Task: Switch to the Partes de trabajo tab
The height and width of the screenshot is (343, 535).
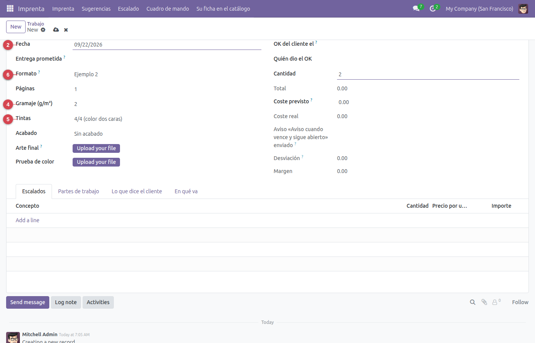Action: [x=78, y=191]
